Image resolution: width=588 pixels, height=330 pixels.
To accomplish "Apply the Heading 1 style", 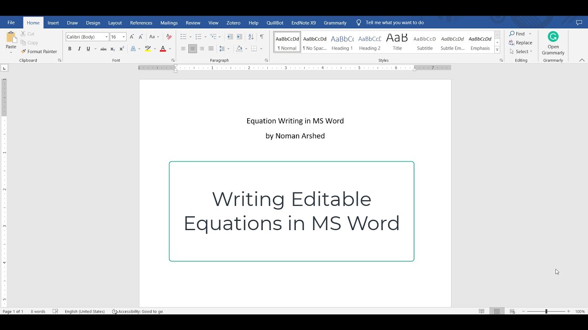I will 342,42.
